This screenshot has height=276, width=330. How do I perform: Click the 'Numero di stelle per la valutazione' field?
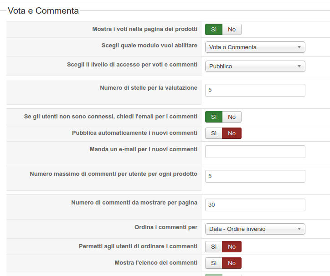(x=255, y=90)
